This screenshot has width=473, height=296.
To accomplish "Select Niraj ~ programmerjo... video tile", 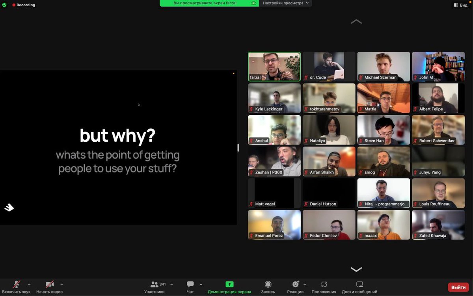I will coord(384,193).
